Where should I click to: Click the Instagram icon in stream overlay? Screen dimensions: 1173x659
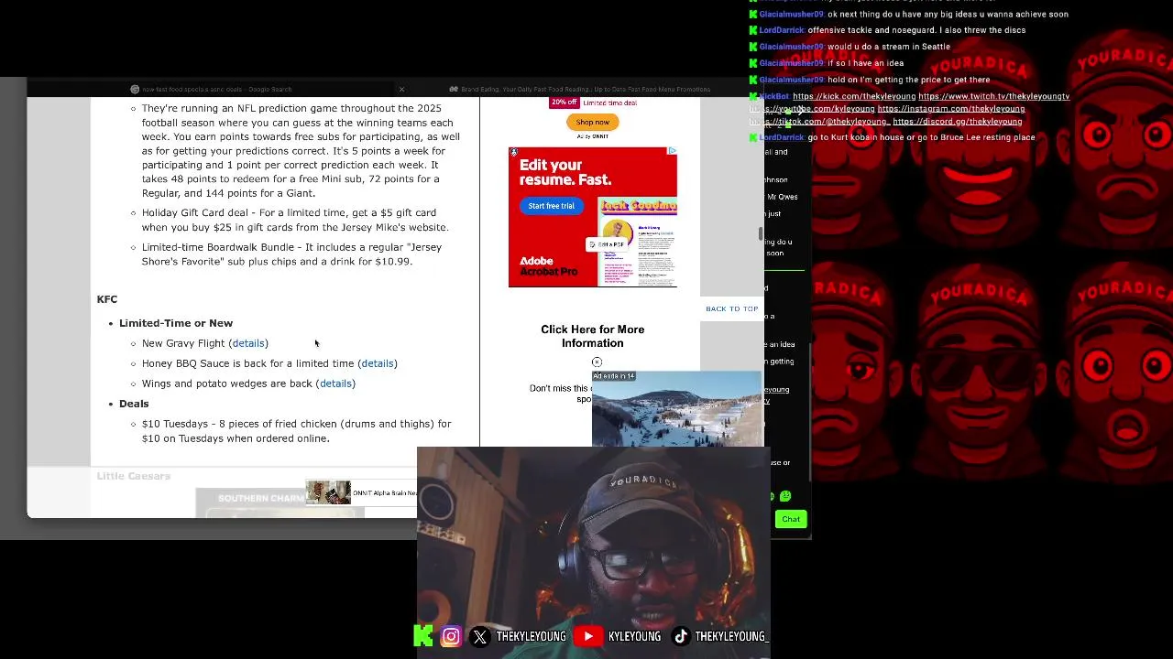[451, 636]
